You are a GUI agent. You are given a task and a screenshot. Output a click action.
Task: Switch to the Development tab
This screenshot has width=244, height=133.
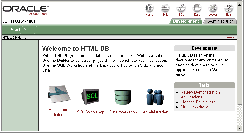click(186, 21)
